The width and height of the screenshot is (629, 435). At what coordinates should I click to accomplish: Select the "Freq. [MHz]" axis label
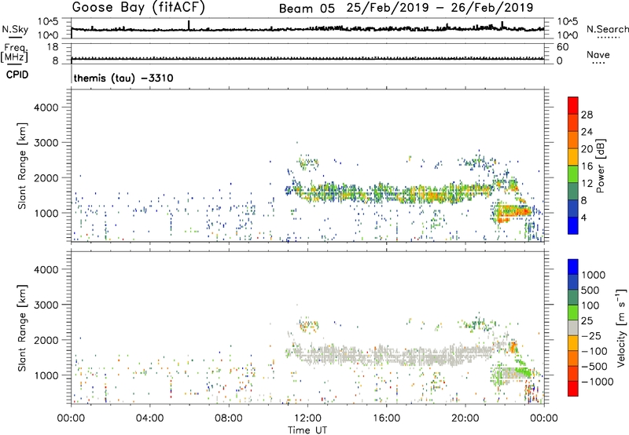click(x=14, y=53)
